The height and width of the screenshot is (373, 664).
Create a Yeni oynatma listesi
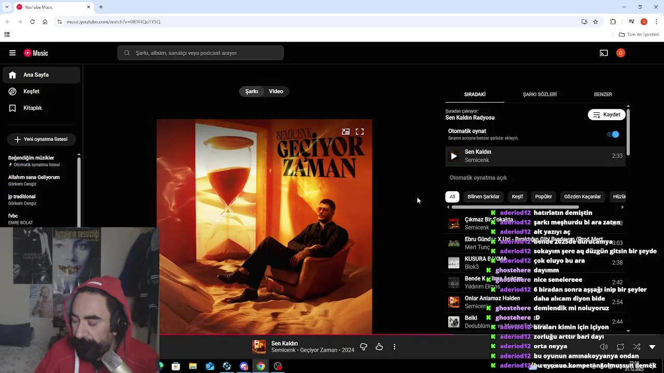(x=41, y=139)
